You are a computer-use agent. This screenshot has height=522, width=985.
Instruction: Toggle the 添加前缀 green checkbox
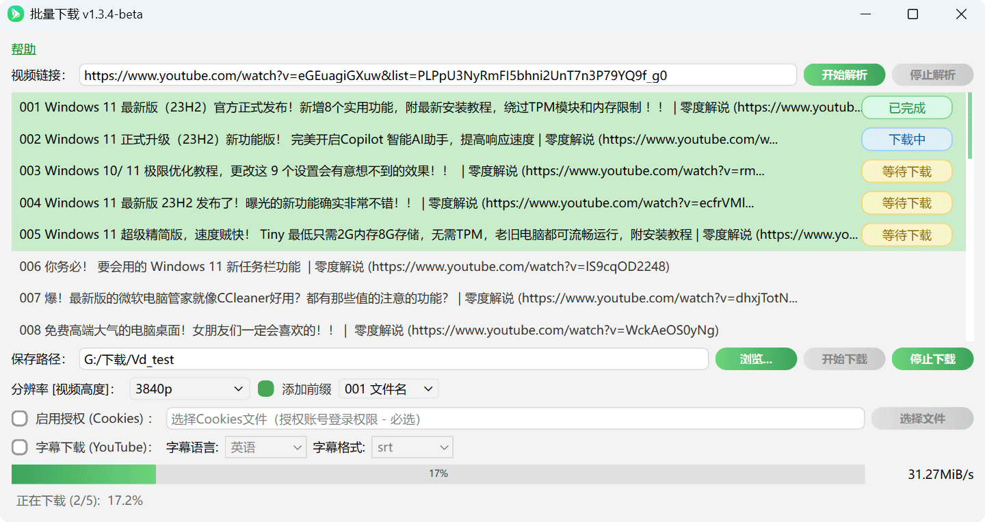pos(265,389)
